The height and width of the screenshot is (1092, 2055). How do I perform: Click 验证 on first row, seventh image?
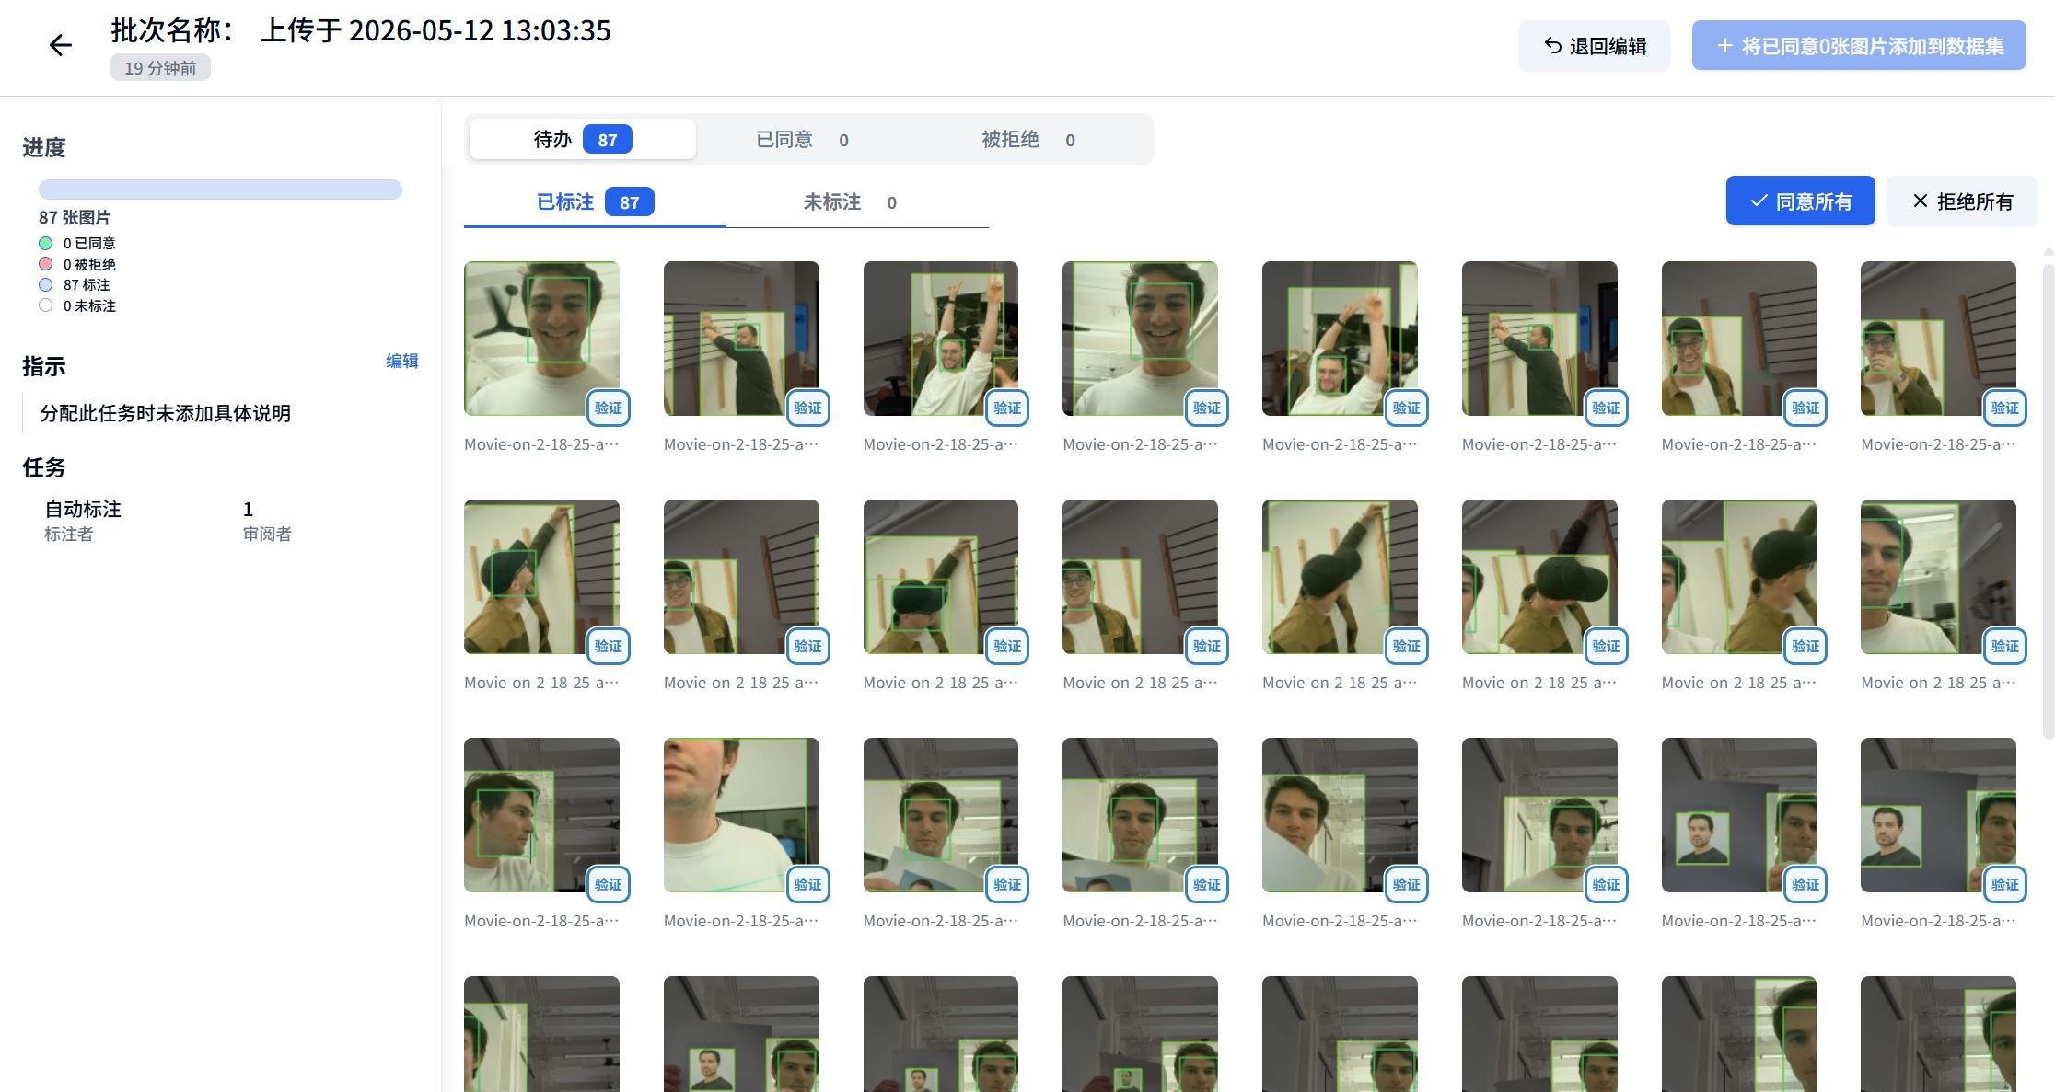pyautogui.click(x=1805, y=408)
